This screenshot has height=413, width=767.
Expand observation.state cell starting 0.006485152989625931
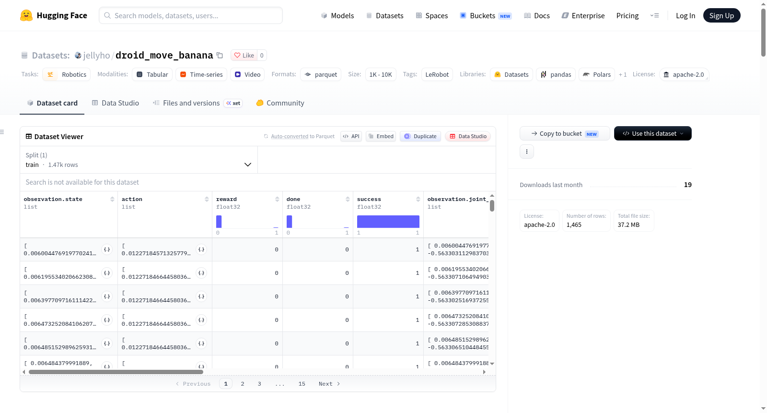(107, 343)
